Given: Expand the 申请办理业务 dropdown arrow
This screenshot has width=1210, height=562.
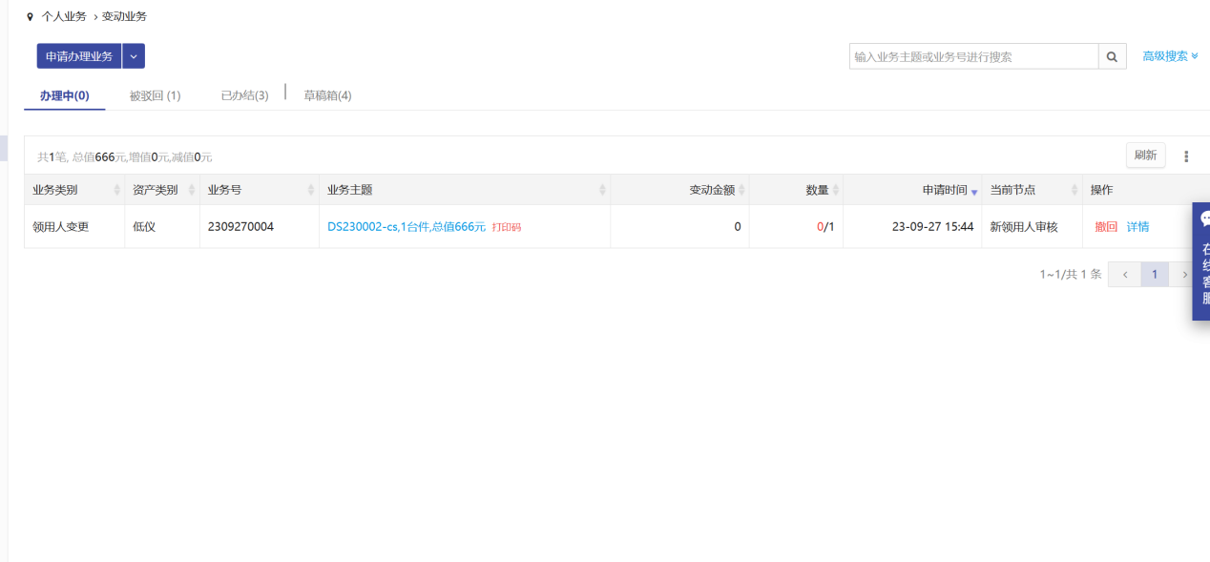Looking at the screenshot, I should pos(134,56).
